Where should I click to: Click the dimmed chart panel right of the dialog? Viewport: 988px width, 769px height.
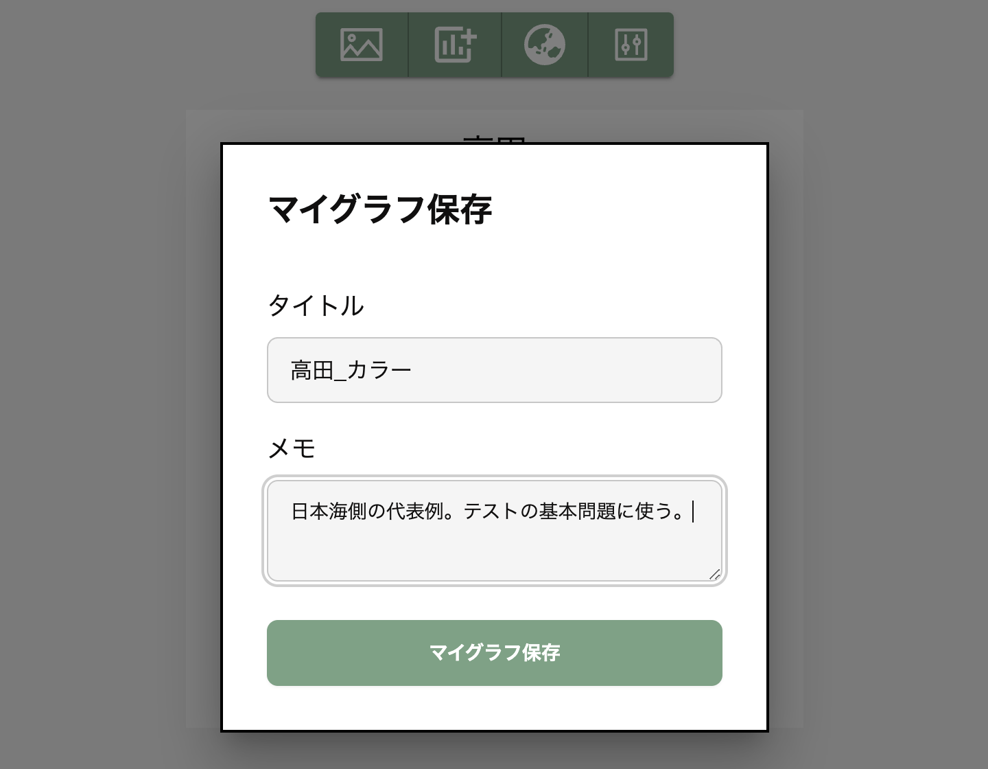coord(785,412)
